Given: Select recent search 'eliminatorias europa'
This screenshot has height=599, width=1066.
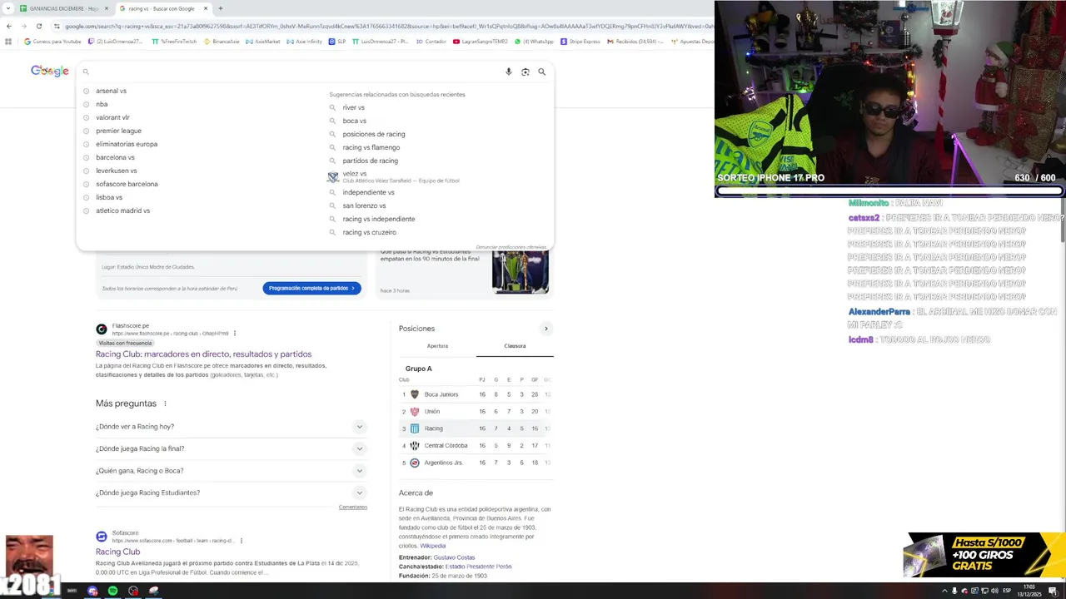Looking at the screenshot, I should 127,144.
